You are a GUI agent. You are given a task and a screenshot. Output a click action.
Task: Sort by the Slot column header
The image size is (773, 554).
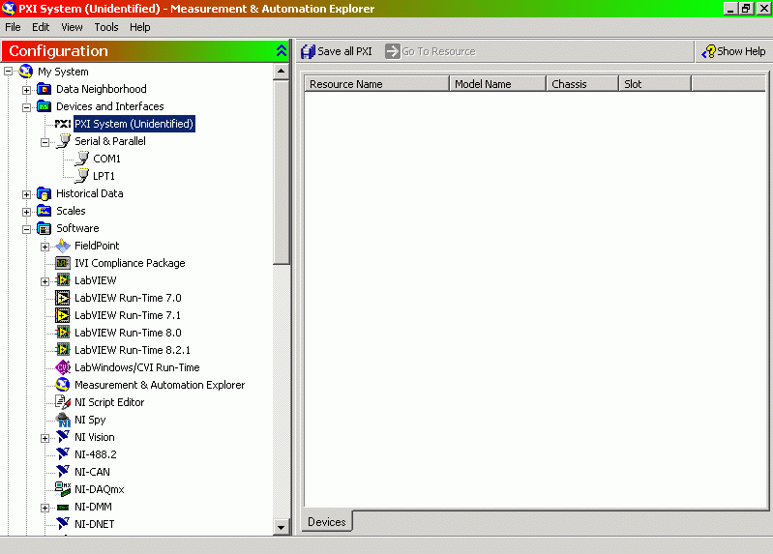(x=655, y=84)
